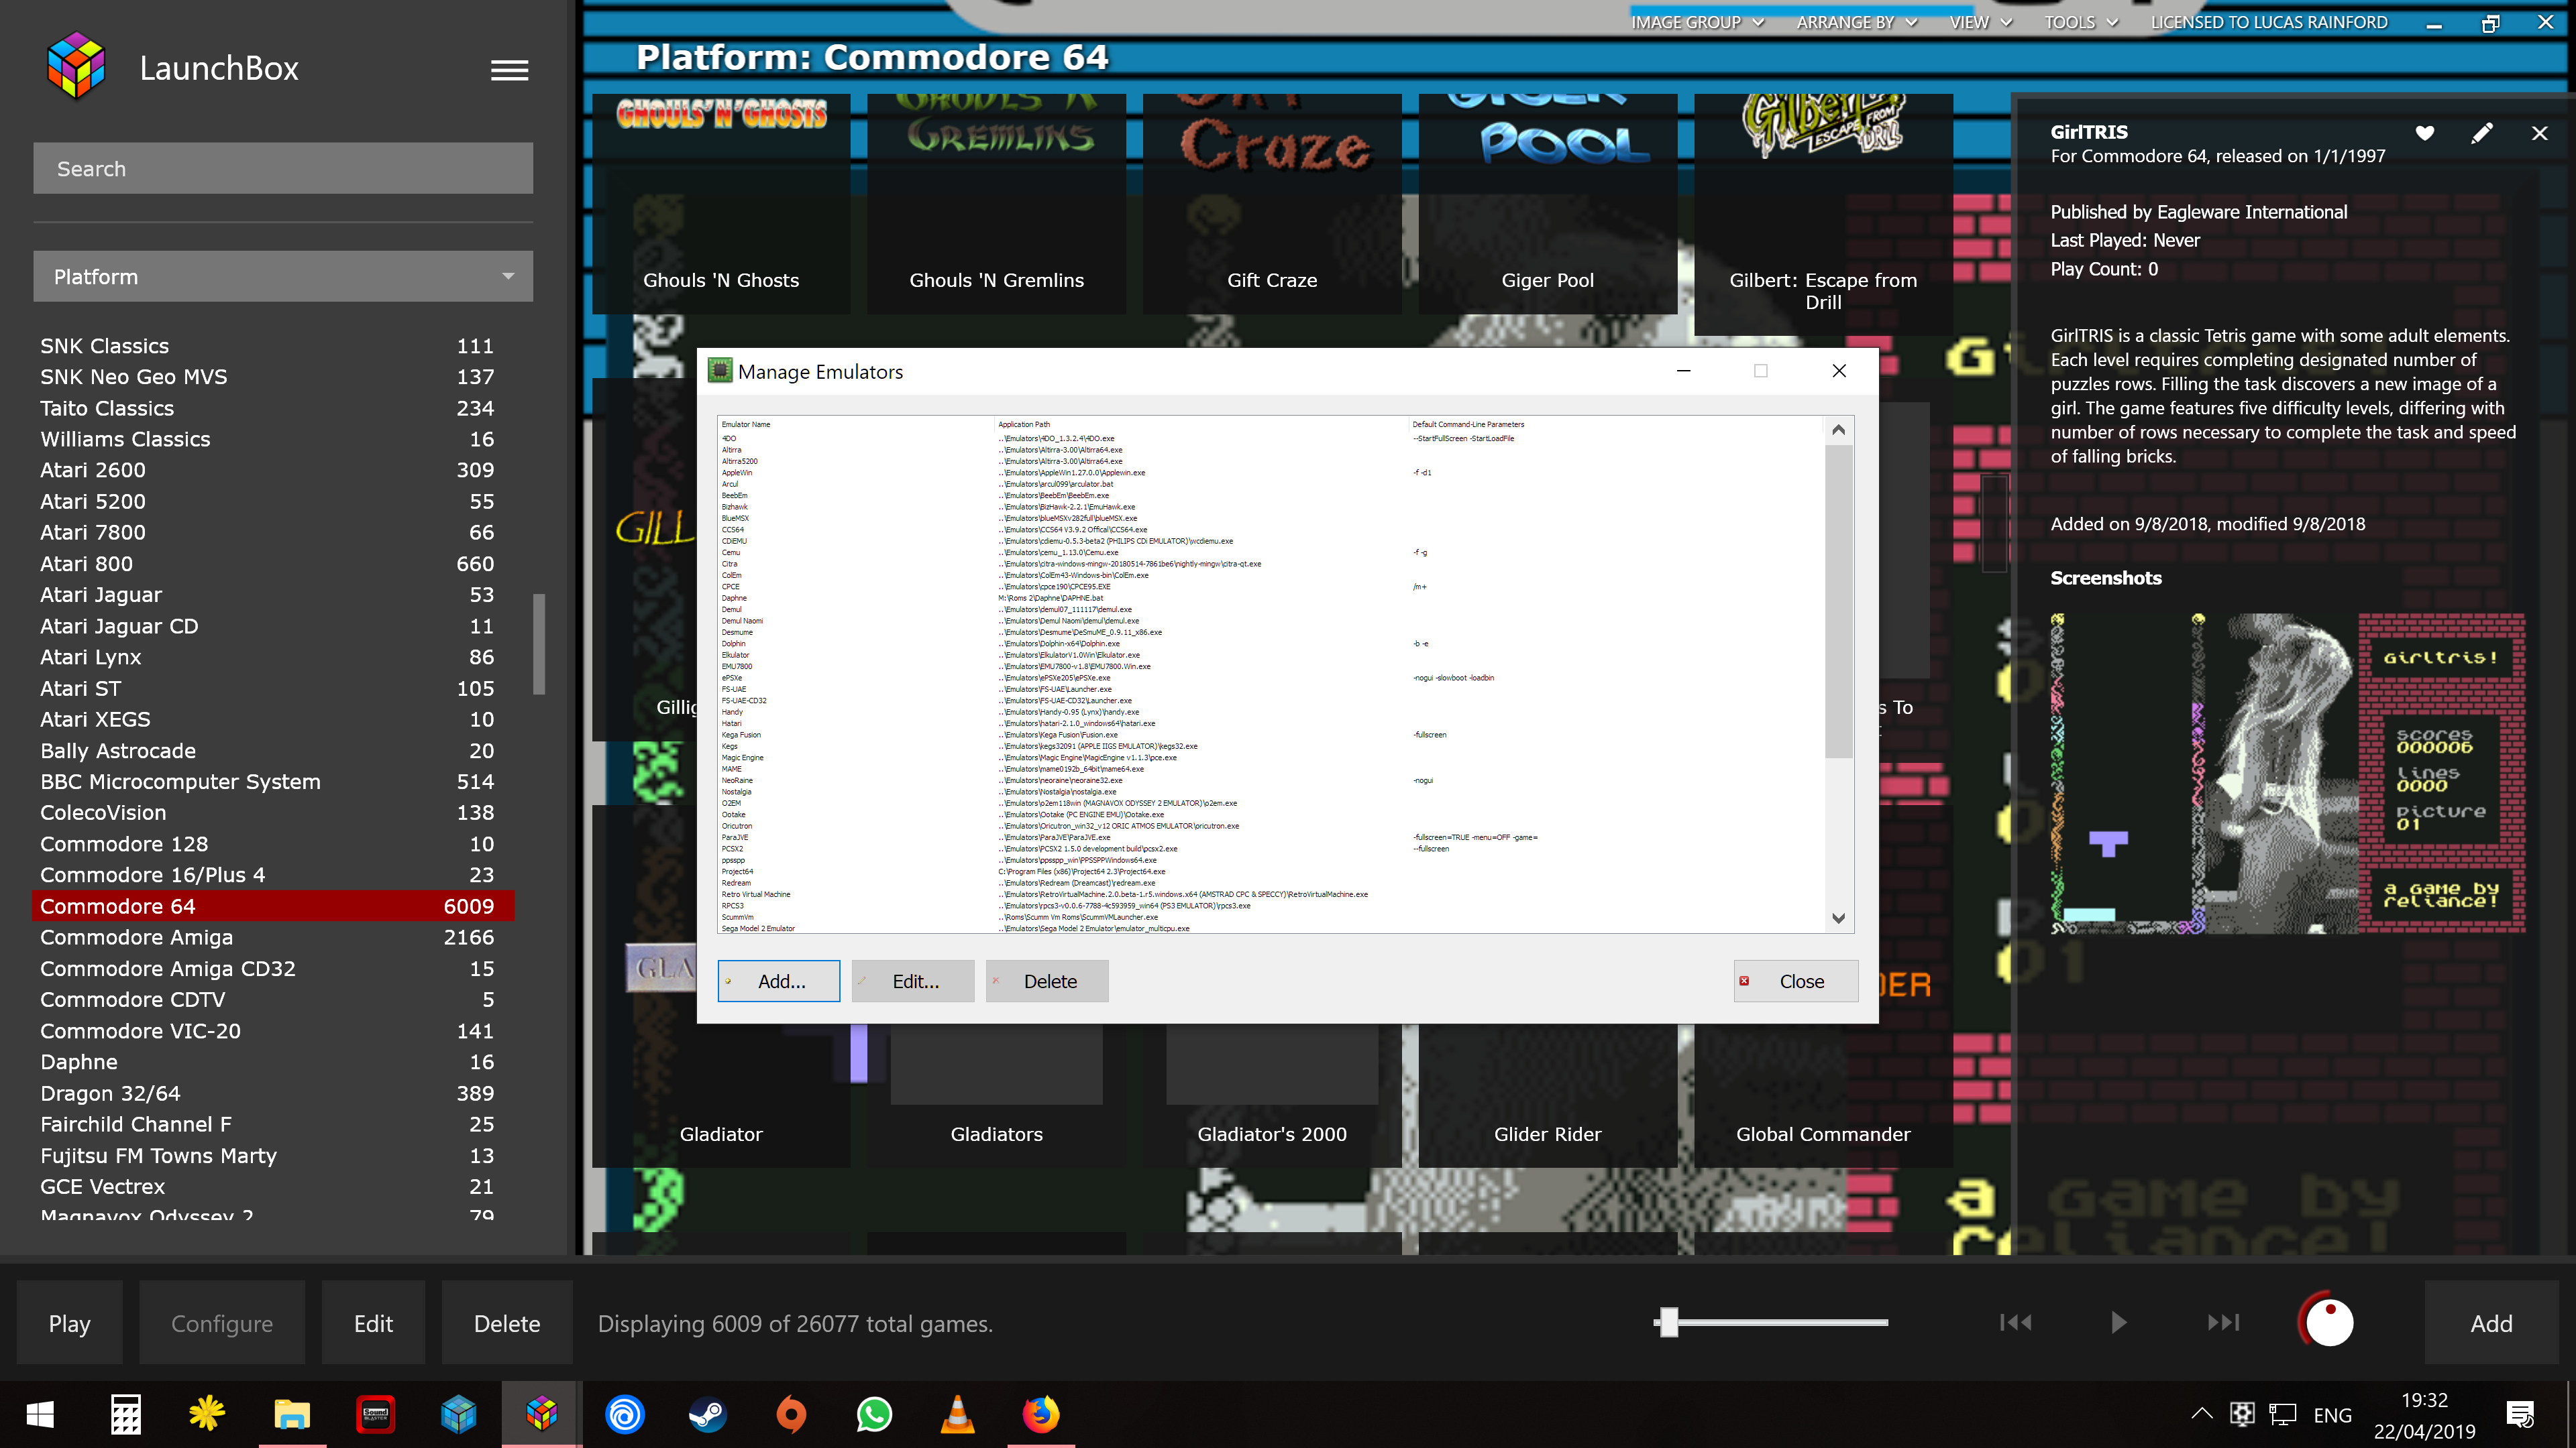Open the VIEW menu
Screen dimensions: 2576x1448
click(x=1980, y=22)
